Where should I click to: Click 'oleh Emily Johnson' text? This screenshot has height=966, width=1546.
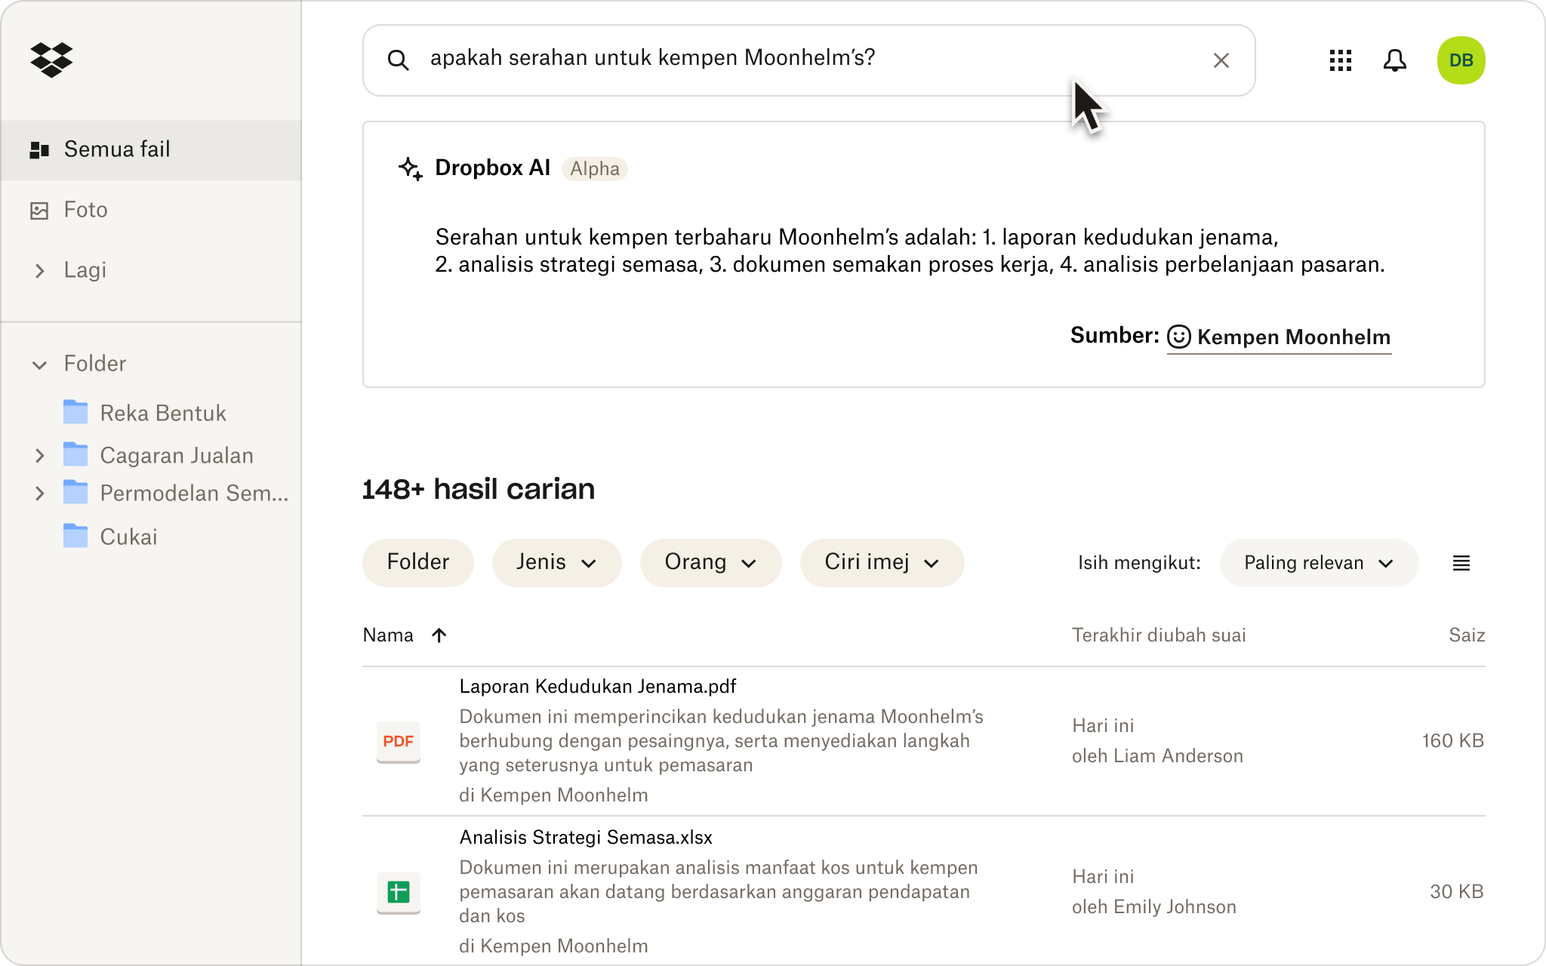1154,906
